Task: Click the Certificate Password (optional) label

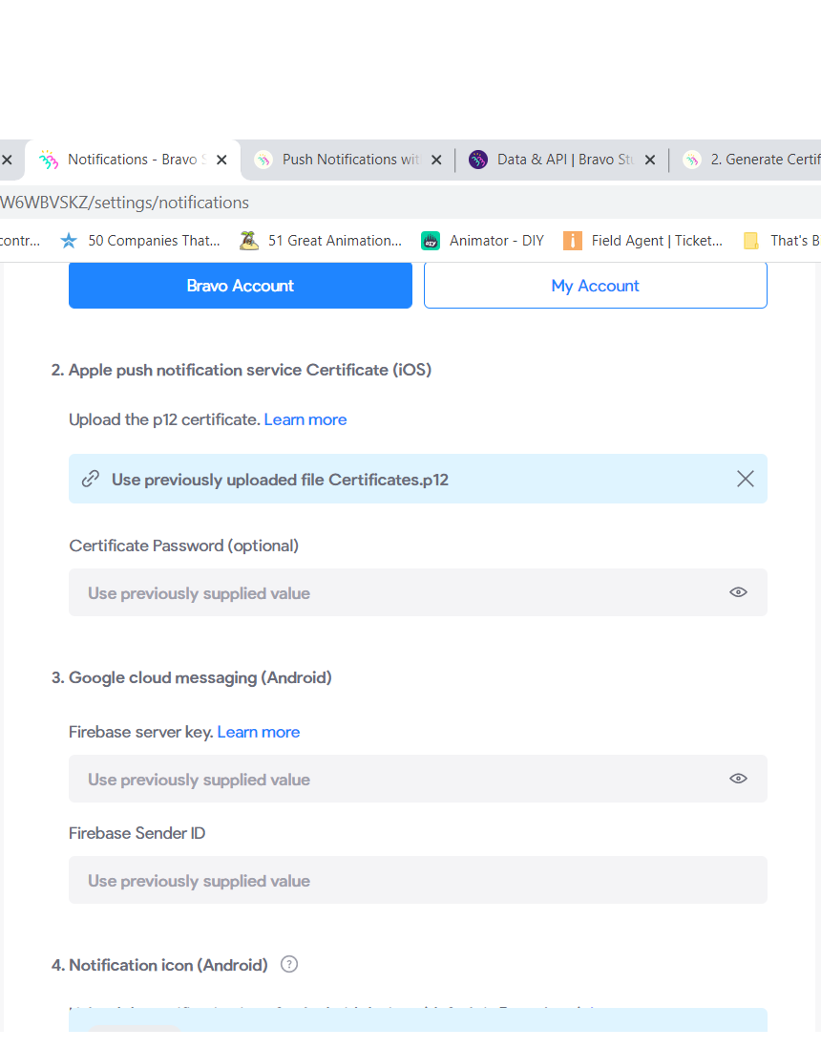Action: point(184,546)
